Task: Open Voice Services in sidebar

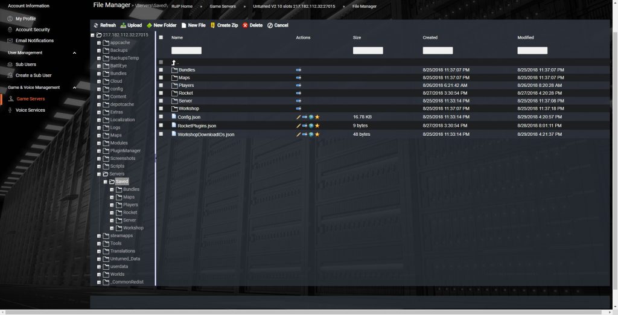Action: (x=30, y=110)
